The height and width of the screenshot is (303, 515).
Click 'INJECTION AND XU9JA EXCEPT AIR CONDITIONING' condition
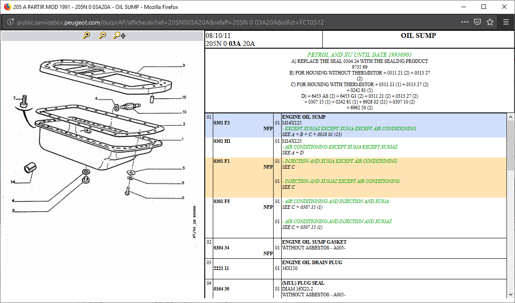(x=340, y=161)
